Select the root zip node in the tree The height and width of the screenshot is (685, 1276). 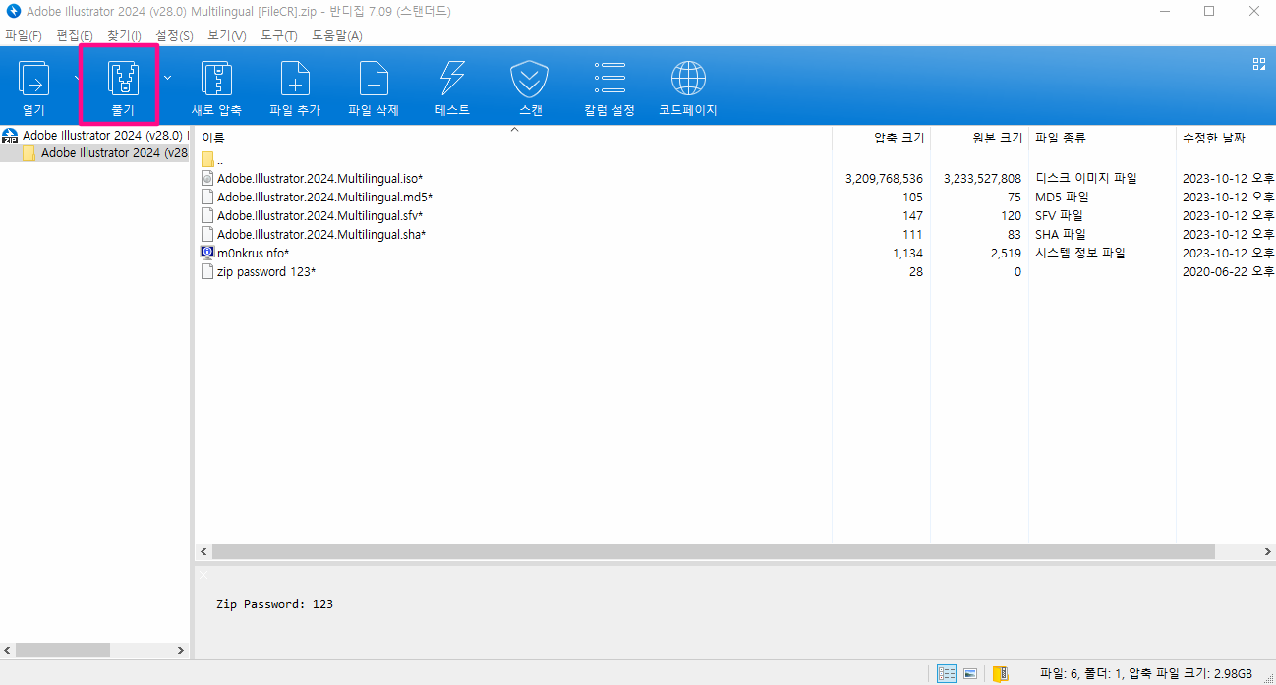click(95, 135)
